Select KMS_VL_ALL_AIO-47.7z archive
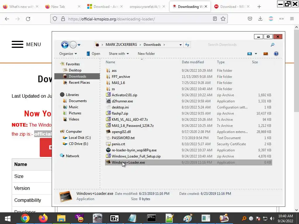This screenshot has width=299, height=224. pyautogui.click(x=130, y=119)
